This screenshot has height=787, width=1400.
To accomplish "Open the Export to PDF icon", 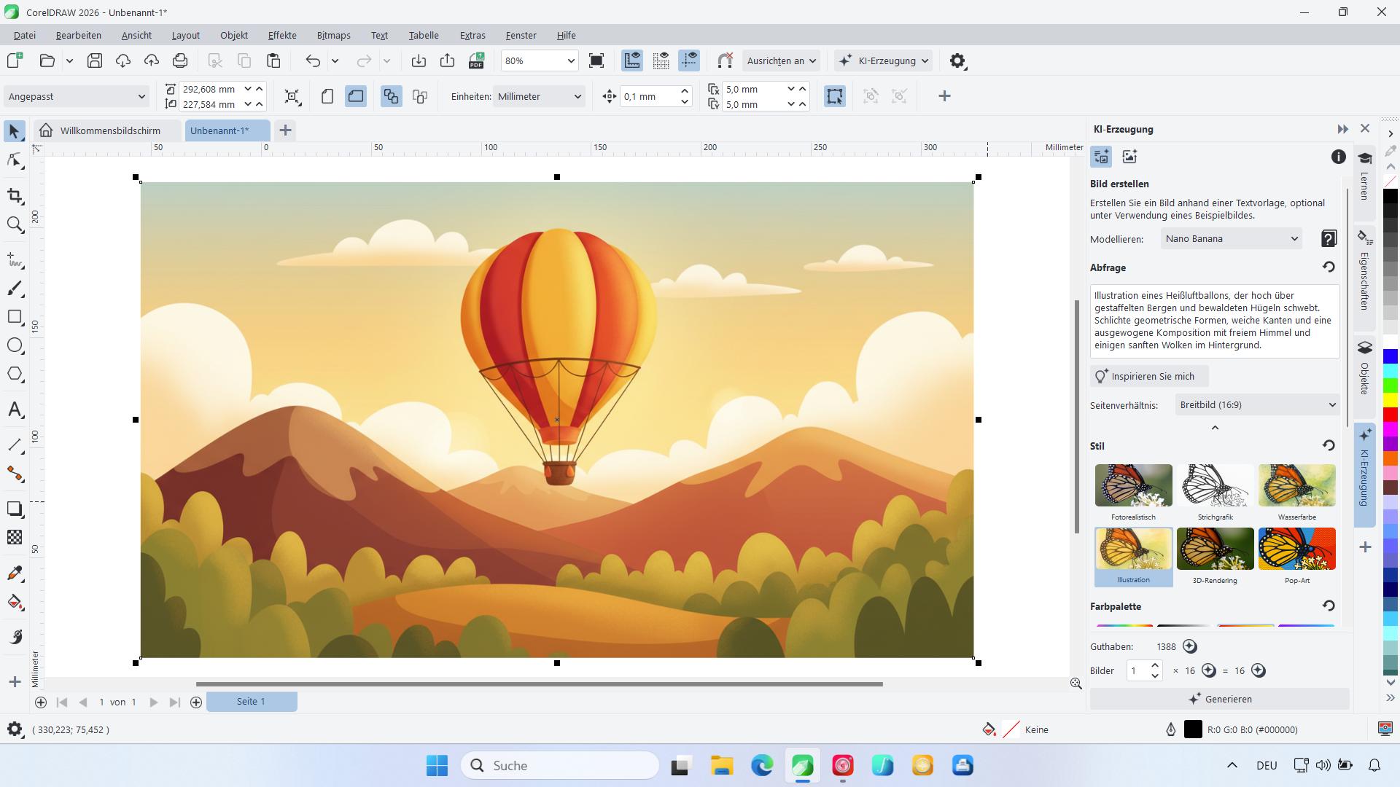I will (x=476, y=60).
